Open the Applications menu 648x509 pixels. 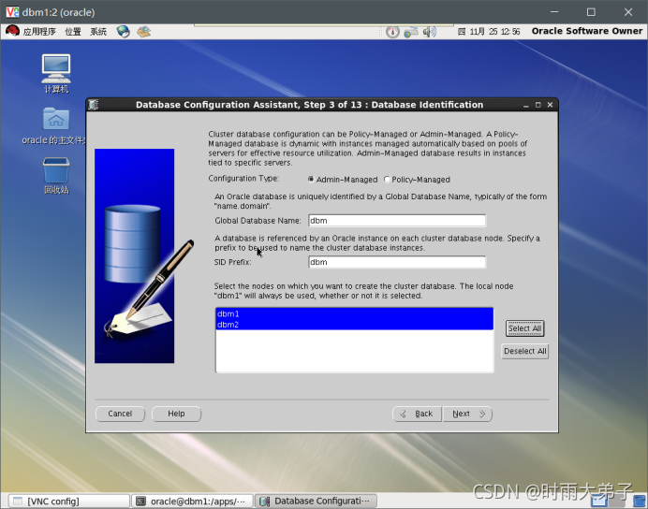tap(39, 32)
